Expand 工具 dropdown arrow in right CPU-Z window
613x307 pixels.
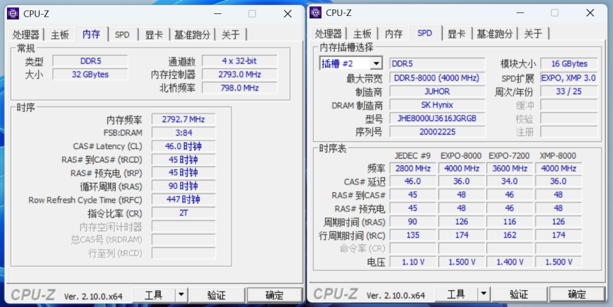click(483, 294)
